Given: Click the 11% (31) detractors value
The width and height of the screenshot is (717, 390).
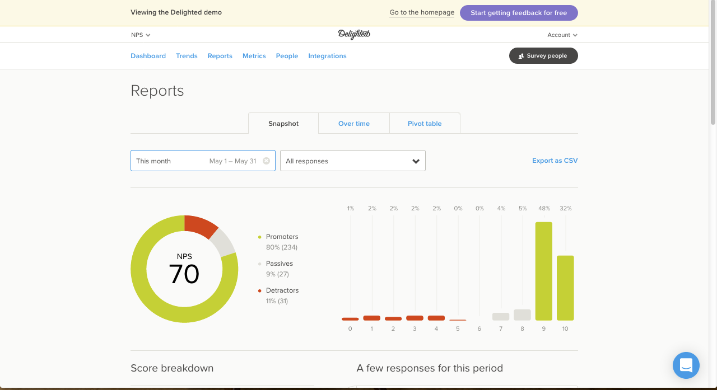Looking at the screenshot, I should (x=277, y=301).
